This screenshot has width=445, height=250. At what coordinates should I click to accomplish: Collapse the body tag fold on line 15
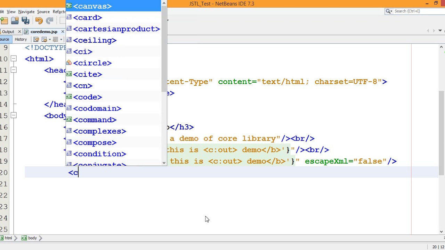13,116
